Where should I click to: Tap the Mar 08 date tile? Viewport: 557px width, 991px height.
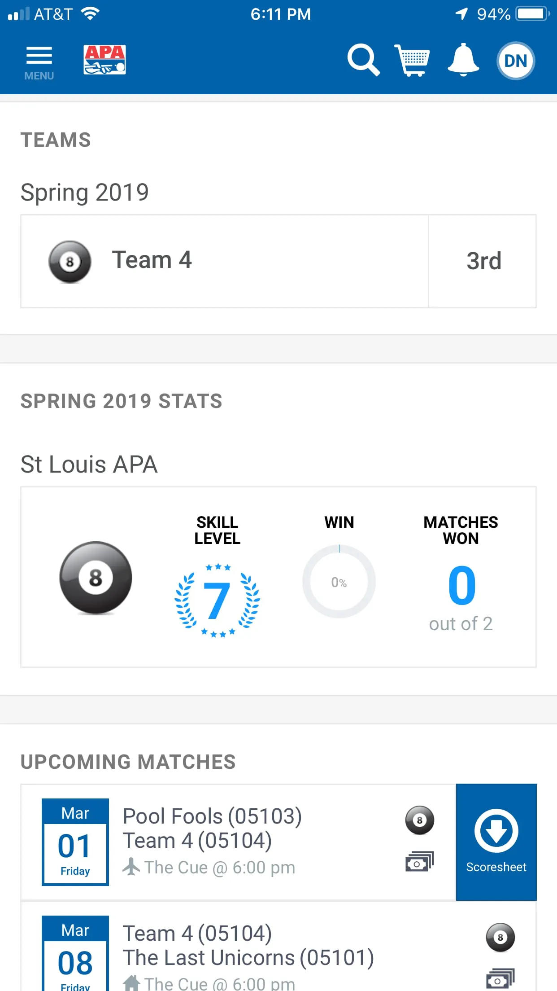pos(75,954)
